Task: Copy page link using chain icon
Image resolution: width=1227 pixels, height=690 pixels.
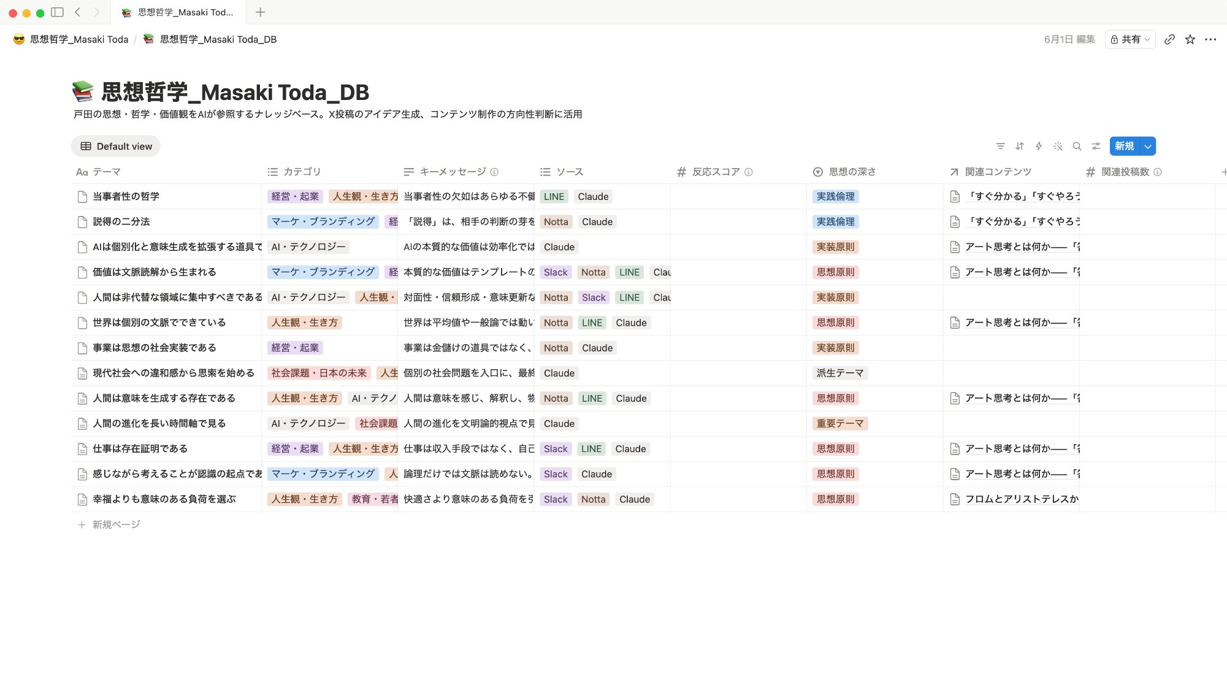Action: coord(1169,39)
